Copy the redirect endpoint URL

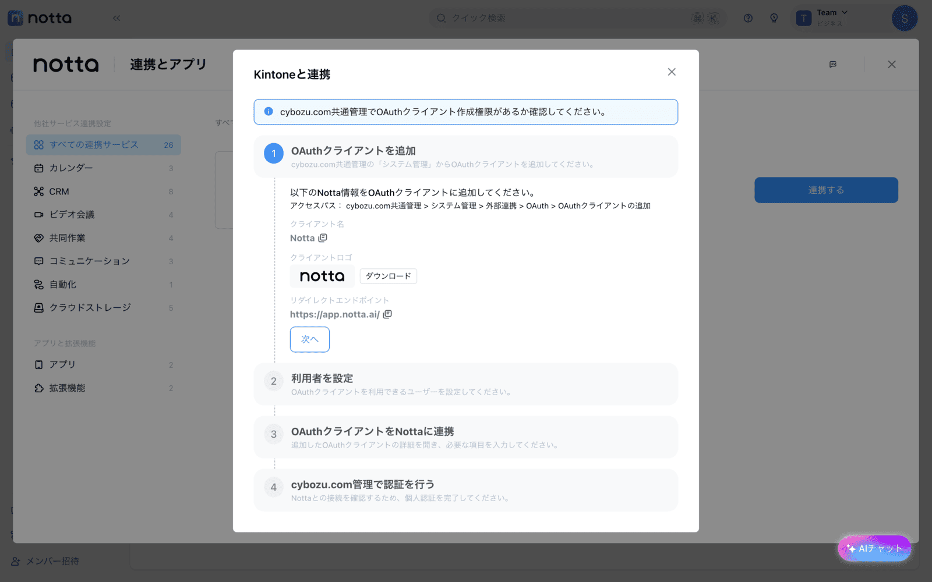(x=387, y=314)
